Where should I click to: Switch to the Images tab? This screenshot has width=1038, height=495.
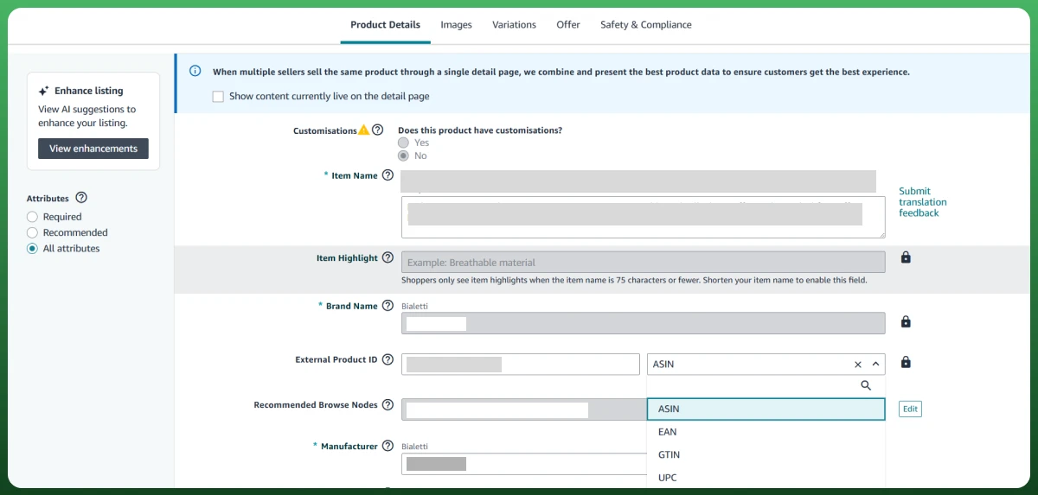[x=456, y=25]
